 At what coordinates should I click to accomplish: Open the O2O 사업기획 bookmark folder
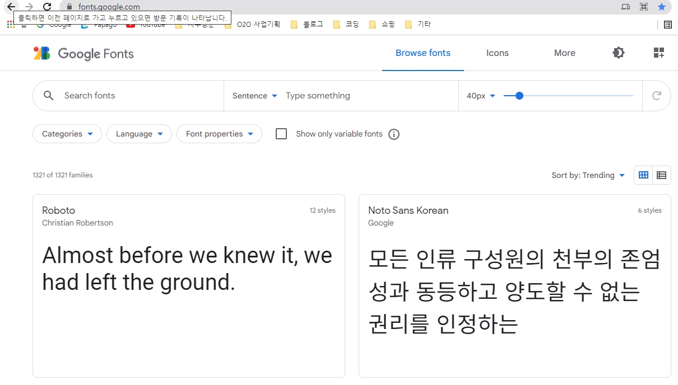pos(253,24)
